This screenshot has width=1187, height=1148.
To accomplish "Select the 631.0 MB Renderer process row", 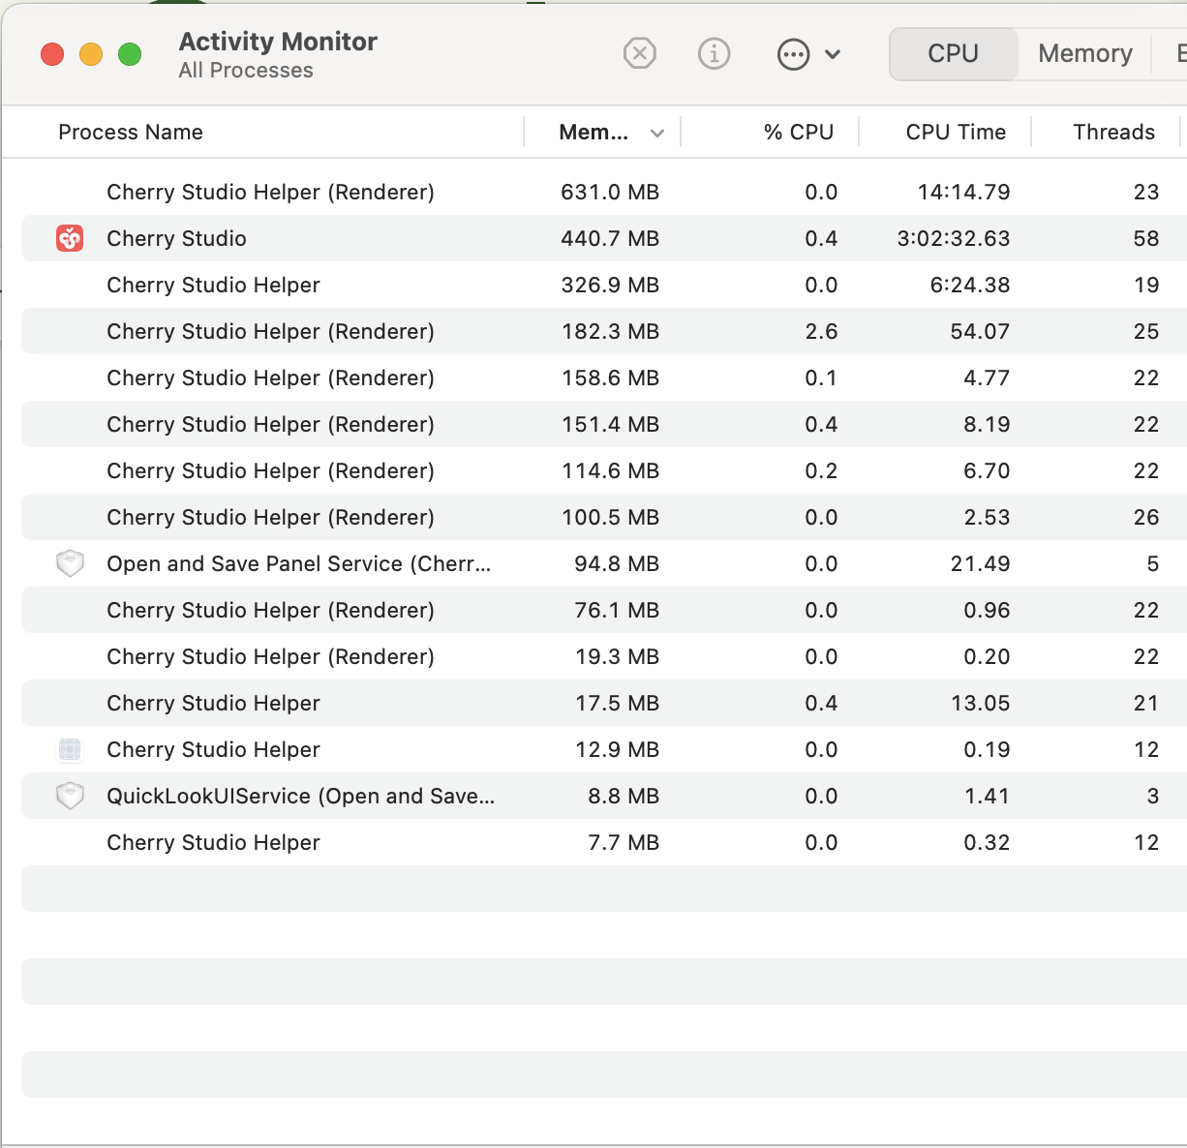I will point(604,192).
